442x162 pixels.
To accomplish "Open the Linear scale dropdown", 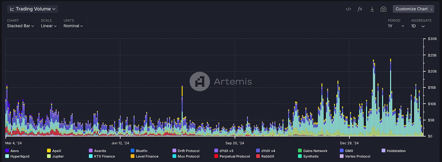I will tap(49, 26).
